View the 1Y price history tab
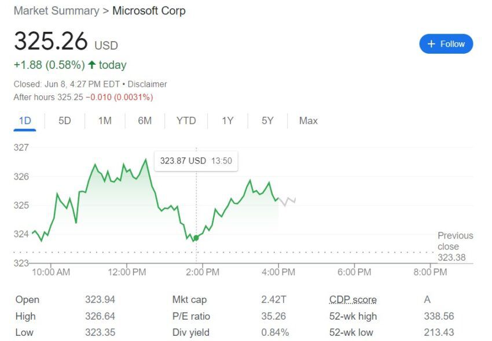Viewport: 492px width, 341px height. pos(227,121)
